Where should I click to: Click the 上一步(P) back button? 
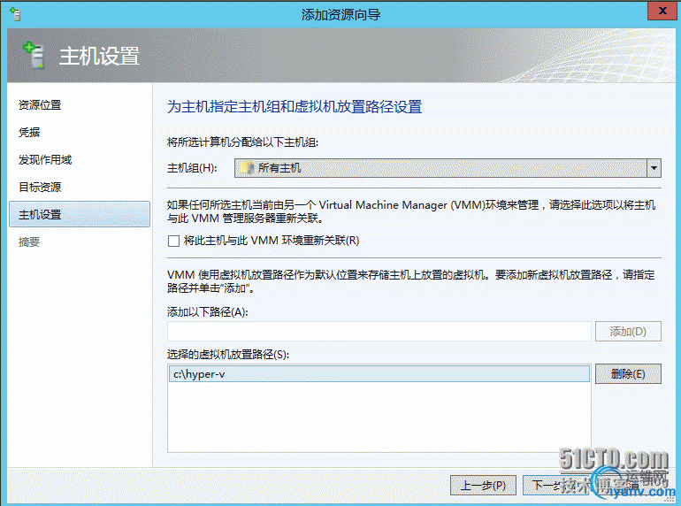[x=483, y=485]
